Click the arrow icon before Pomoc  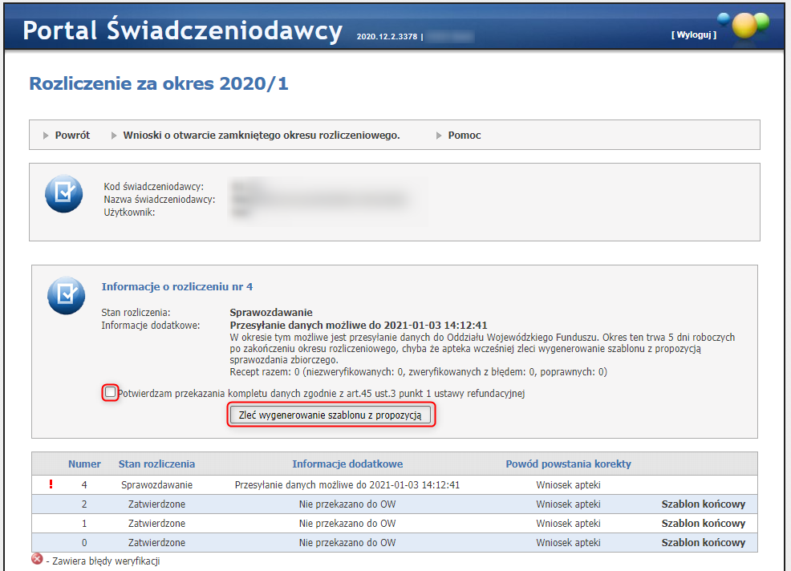(440, 135)
